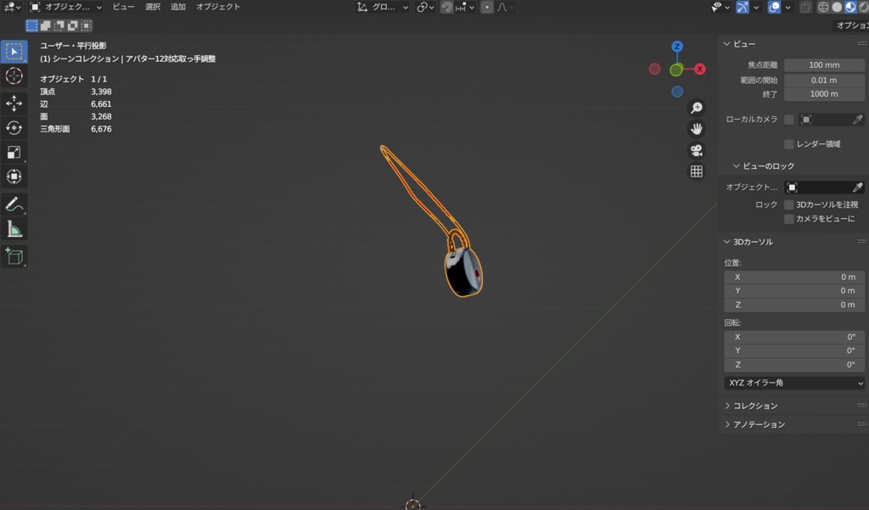
Task: Select the Move tool
Action: pyautogui.click(x=14, y=104)
